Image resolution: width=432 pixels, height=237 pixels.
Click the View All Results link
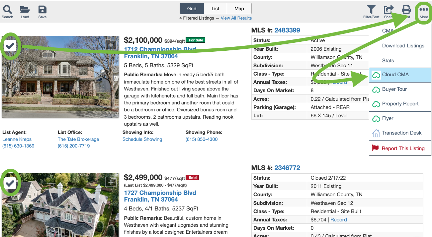[x=236, y=18]
